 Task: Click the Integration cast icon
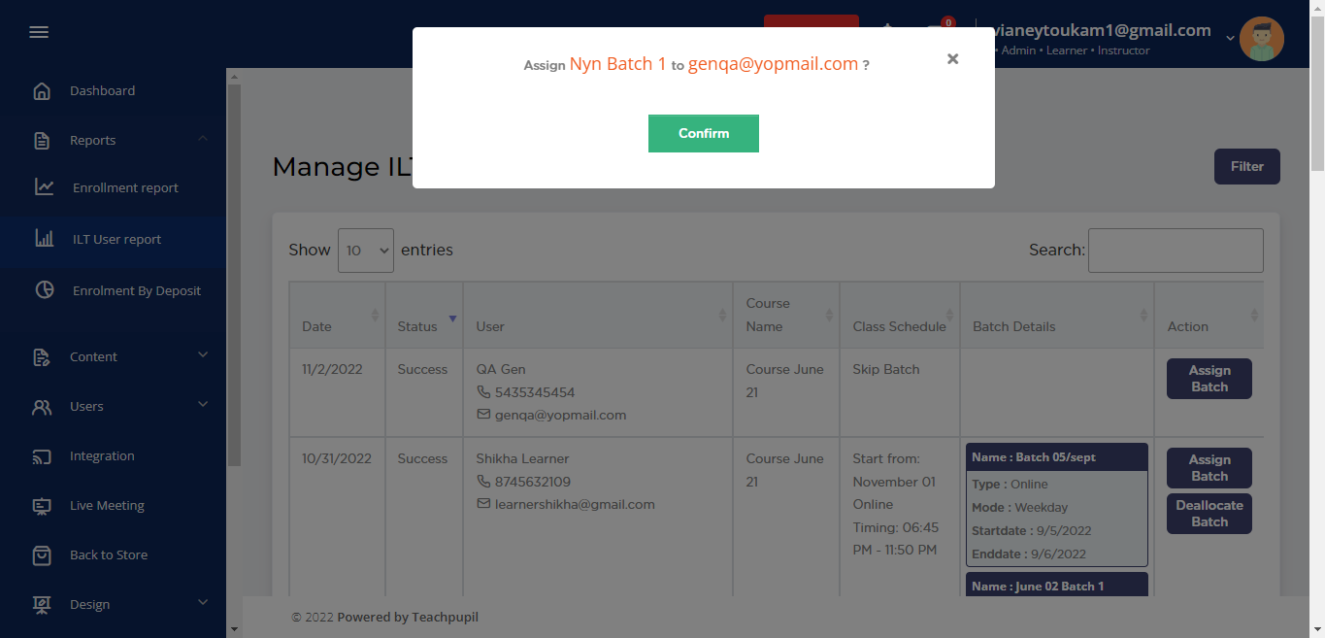point(42,456)
